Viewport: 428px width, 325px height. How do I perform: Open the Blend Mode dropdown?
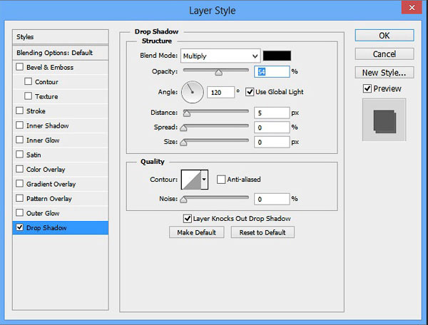(220, 56)
